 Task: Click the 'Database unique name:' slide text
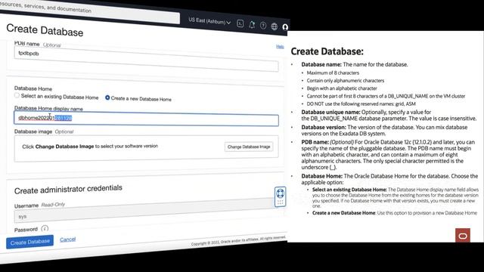(331, 112)
